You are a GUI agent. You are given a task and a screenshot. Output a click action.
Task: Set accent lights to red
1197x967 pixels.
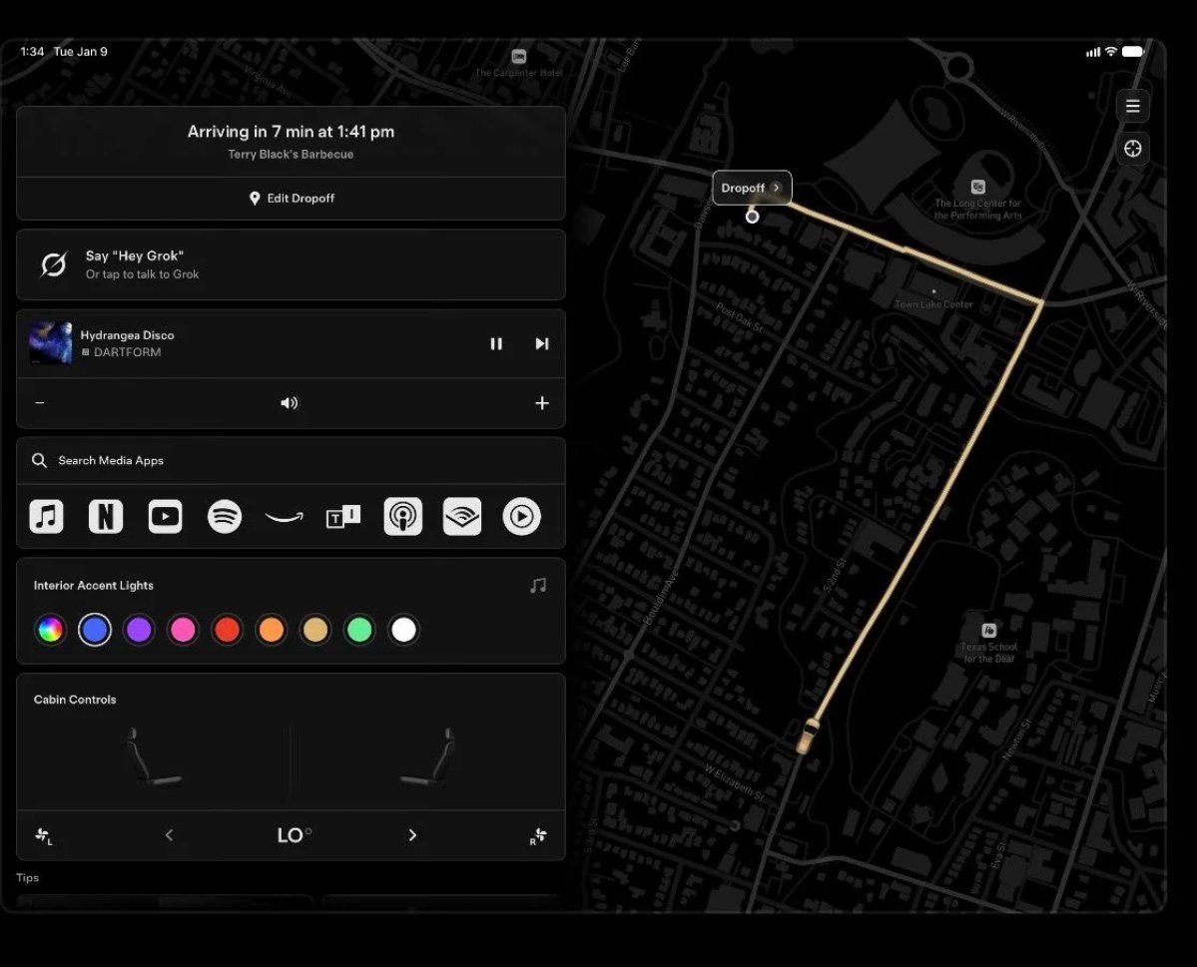point(227,630)
